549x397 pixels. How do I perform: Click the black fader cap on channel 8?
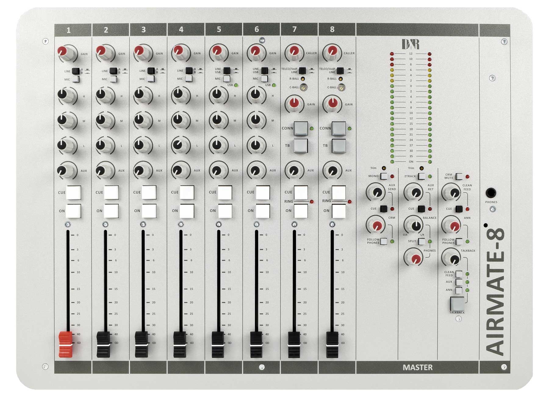(x=332, y=344)
